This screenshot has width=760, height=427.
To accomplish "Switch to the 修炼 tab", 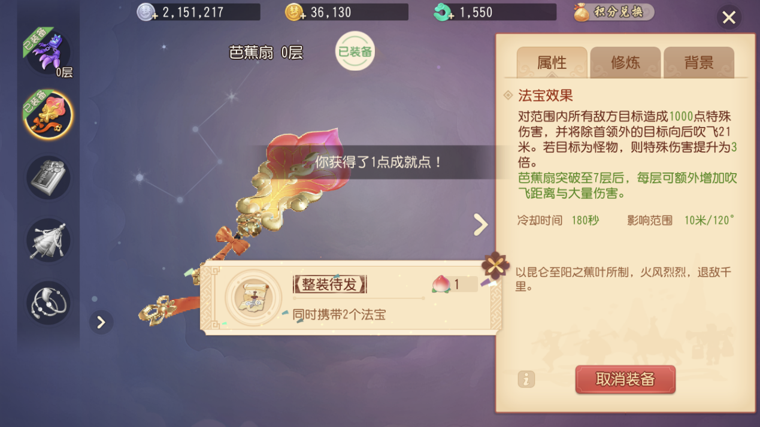I will [x=625, y=62].
